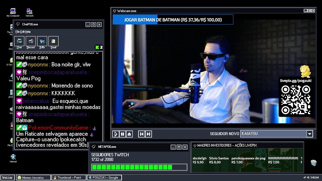The image size is (322, 181).
Task: Click the nyoonnx 'KKKKKKK' message
Action: pos(46,93)
